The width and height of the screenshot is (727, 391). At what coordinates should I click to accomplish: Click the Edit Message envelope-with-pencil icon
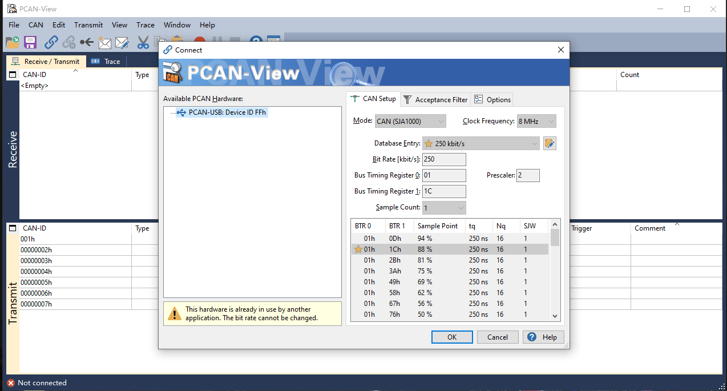122,42
